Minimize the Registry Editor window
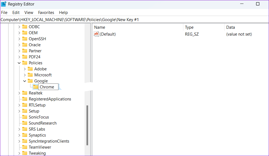The width and height of the screenshot is (269, 156). pos(242,4)
